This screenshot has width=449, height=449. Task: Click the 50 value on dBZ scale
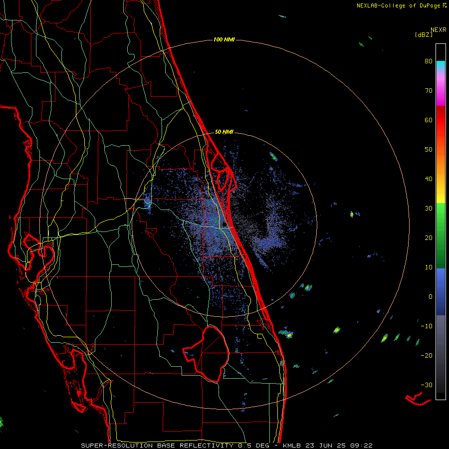click(x=429, y=150)
